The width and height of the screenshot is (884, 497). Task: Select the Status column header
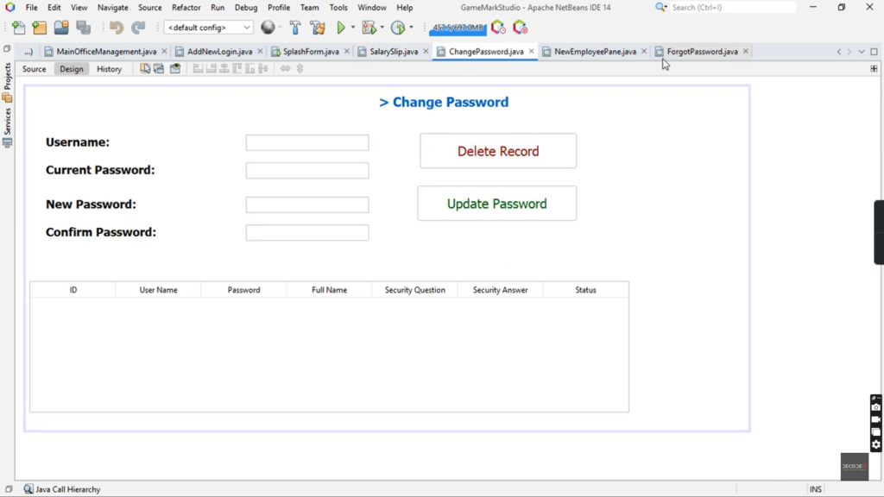point(586,290)
